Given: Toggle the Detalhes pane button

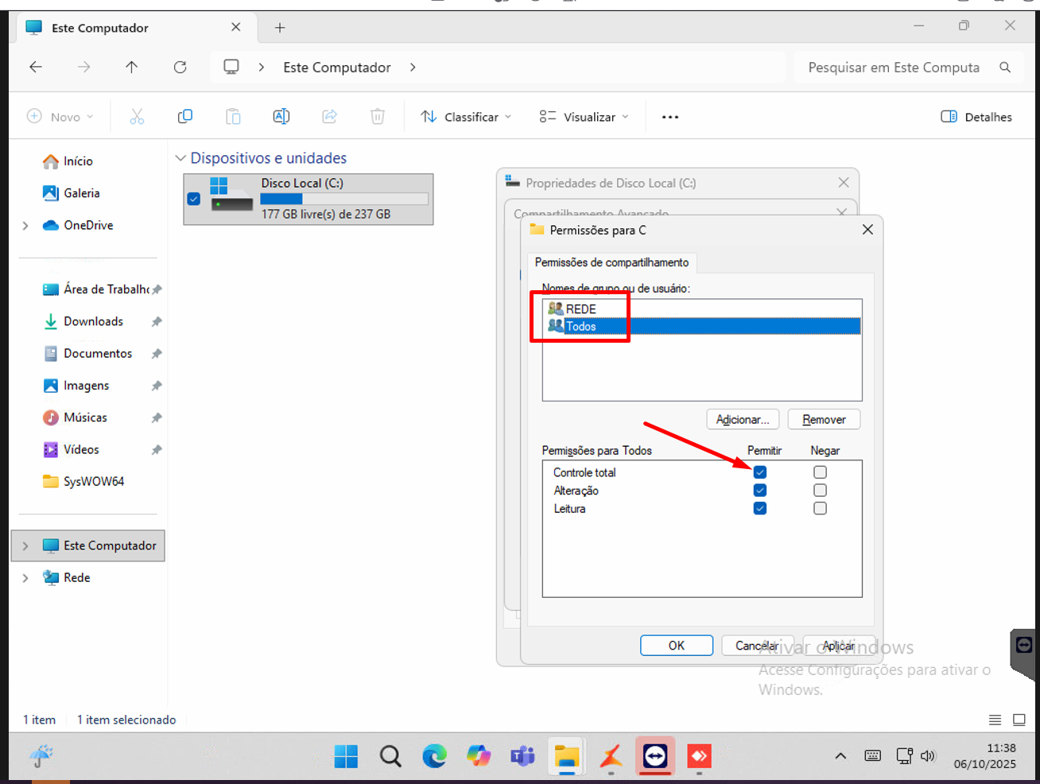Looking at the screenshot, I should click(976, 117).
